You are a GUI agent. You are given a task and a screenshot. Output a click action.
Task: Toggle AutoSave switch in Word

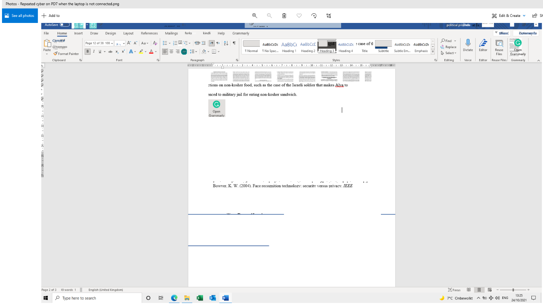(65, 25)
